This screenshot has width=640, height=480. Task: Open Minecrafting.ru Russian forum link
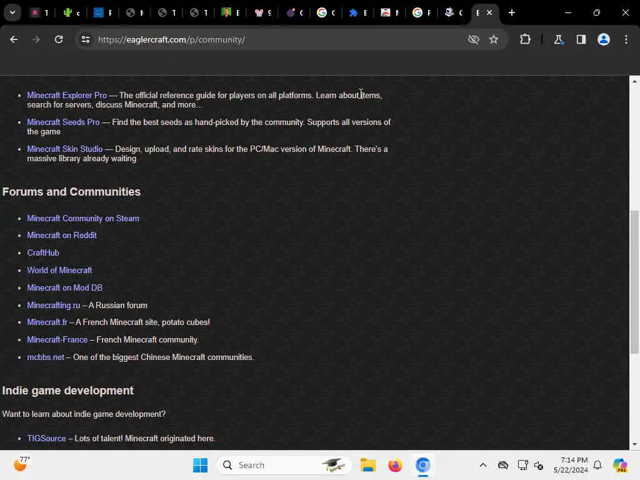(54, 305)
